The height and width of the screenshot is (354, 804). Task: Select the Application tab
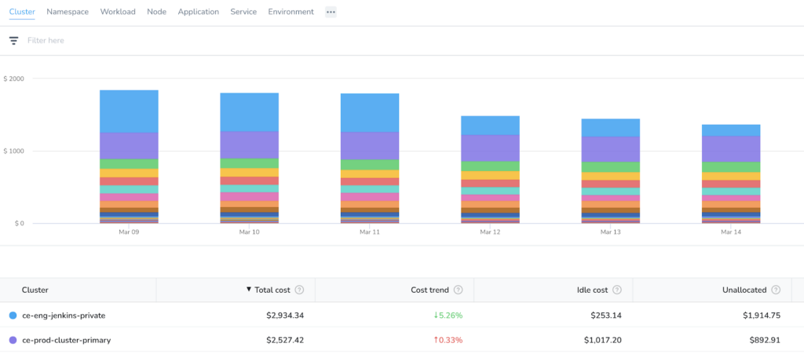point(199,12)
